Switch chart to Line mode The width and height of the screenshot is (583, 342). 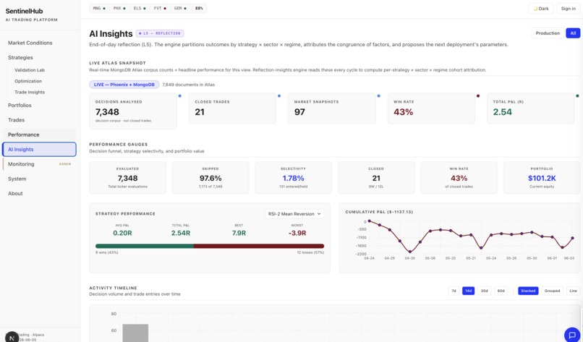(574, 291)
